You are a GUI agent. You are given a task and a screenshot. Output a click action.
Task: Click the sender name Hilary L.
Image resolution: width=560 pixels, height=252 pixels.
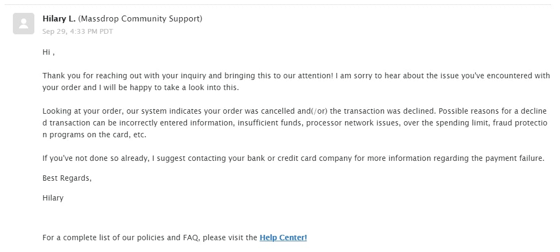coord(59,19)
